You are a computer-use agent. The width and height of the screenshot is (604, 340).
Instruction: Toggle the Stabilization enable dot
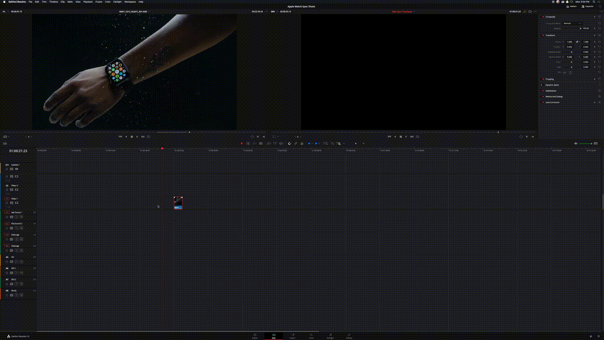click(543, 91)
